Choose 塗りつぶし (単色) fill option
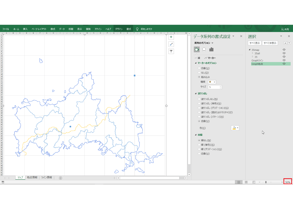The width and height of the screenshot is (293, 209). coord(210,103)
